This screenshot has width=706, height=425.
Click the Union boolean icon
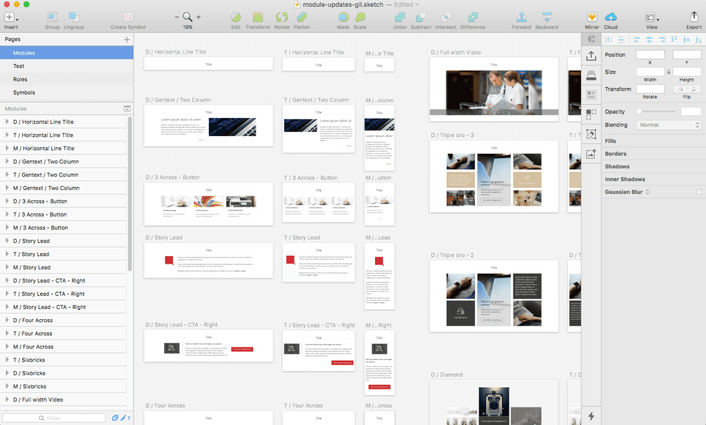pyautogui.click(x=400, y=17)
